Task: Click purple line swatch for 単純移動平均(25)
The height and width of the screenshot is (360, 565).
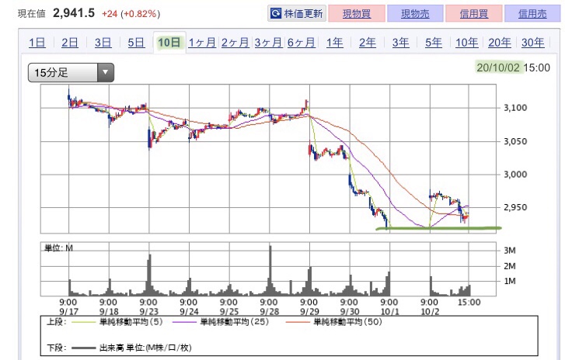Action: tap(184, 322)
